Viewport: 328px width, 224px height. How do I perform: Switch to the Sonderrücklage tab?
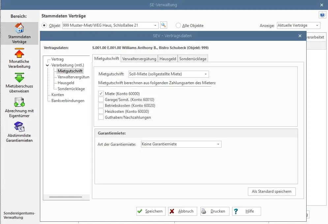(193, 59)
